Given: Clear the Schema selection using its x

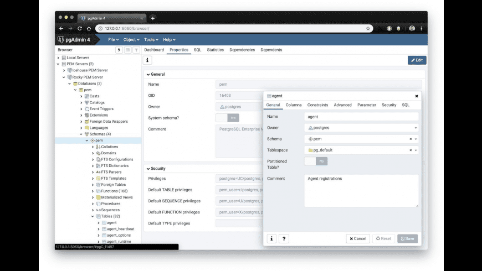Looking at the screenshot, I should click(411, 139).
